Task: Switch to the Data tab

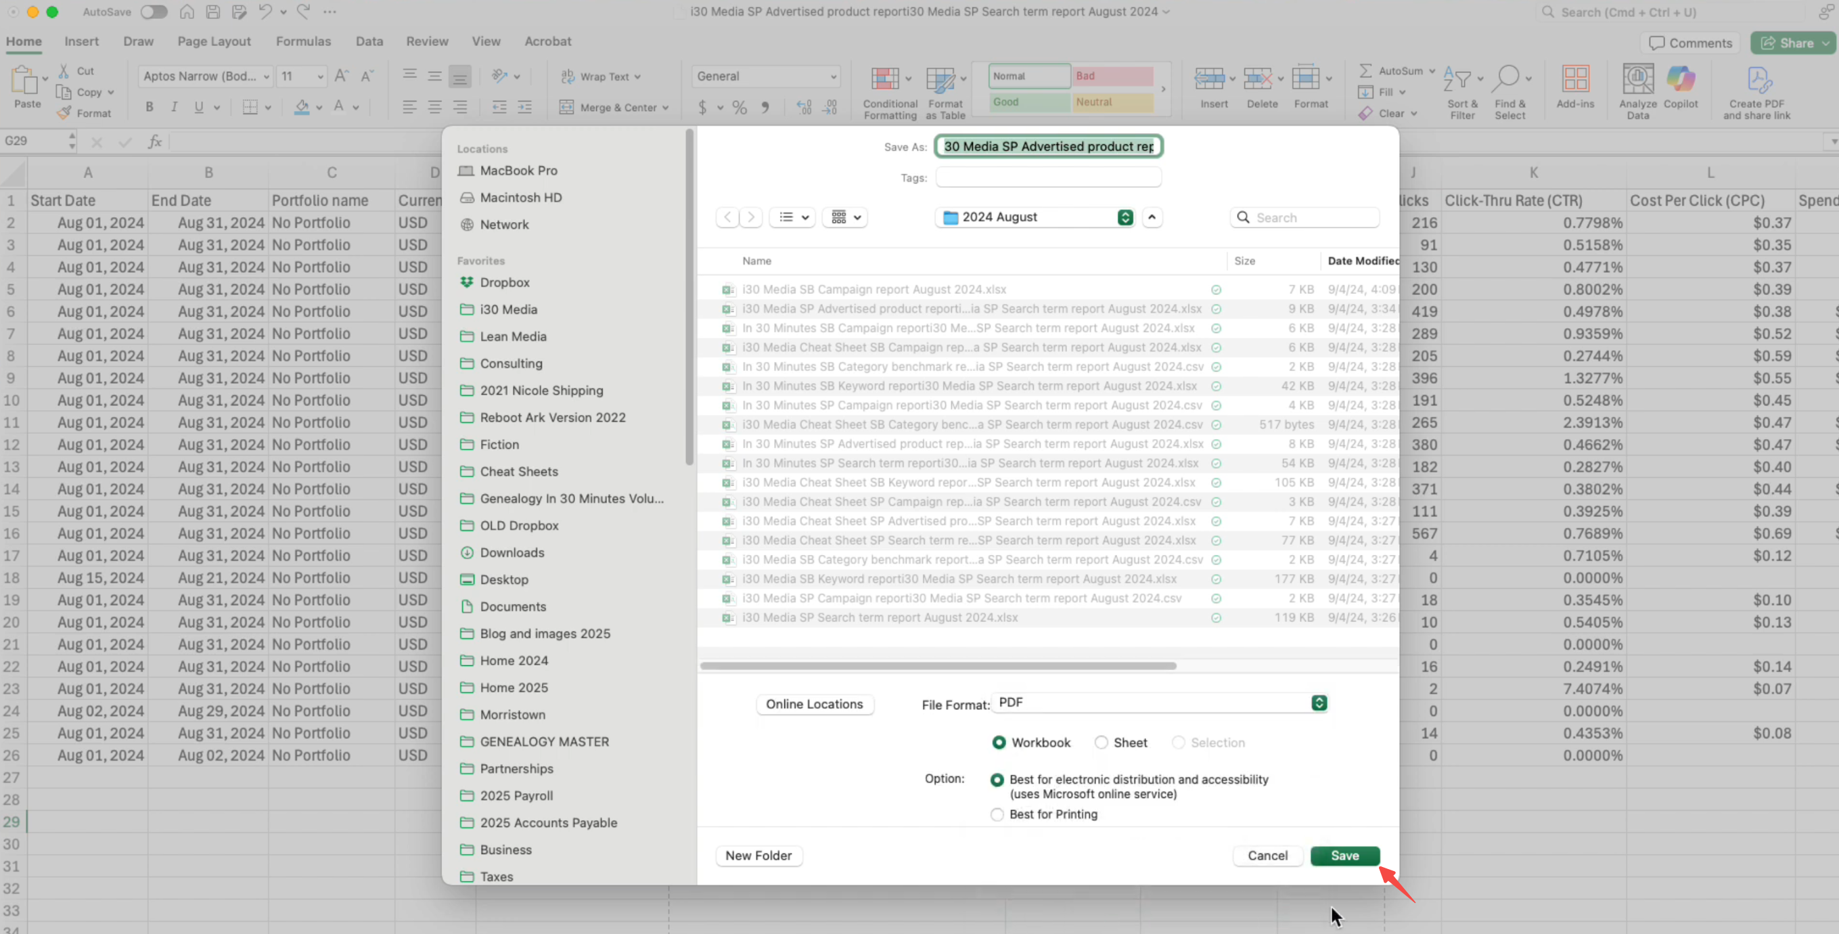Action: (x=369, y=41)
